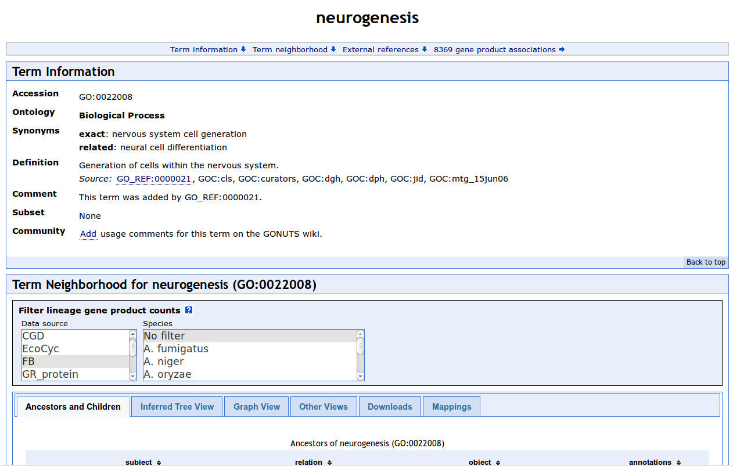
Task: Choose No filter in Species list
Action: [249, 336]
